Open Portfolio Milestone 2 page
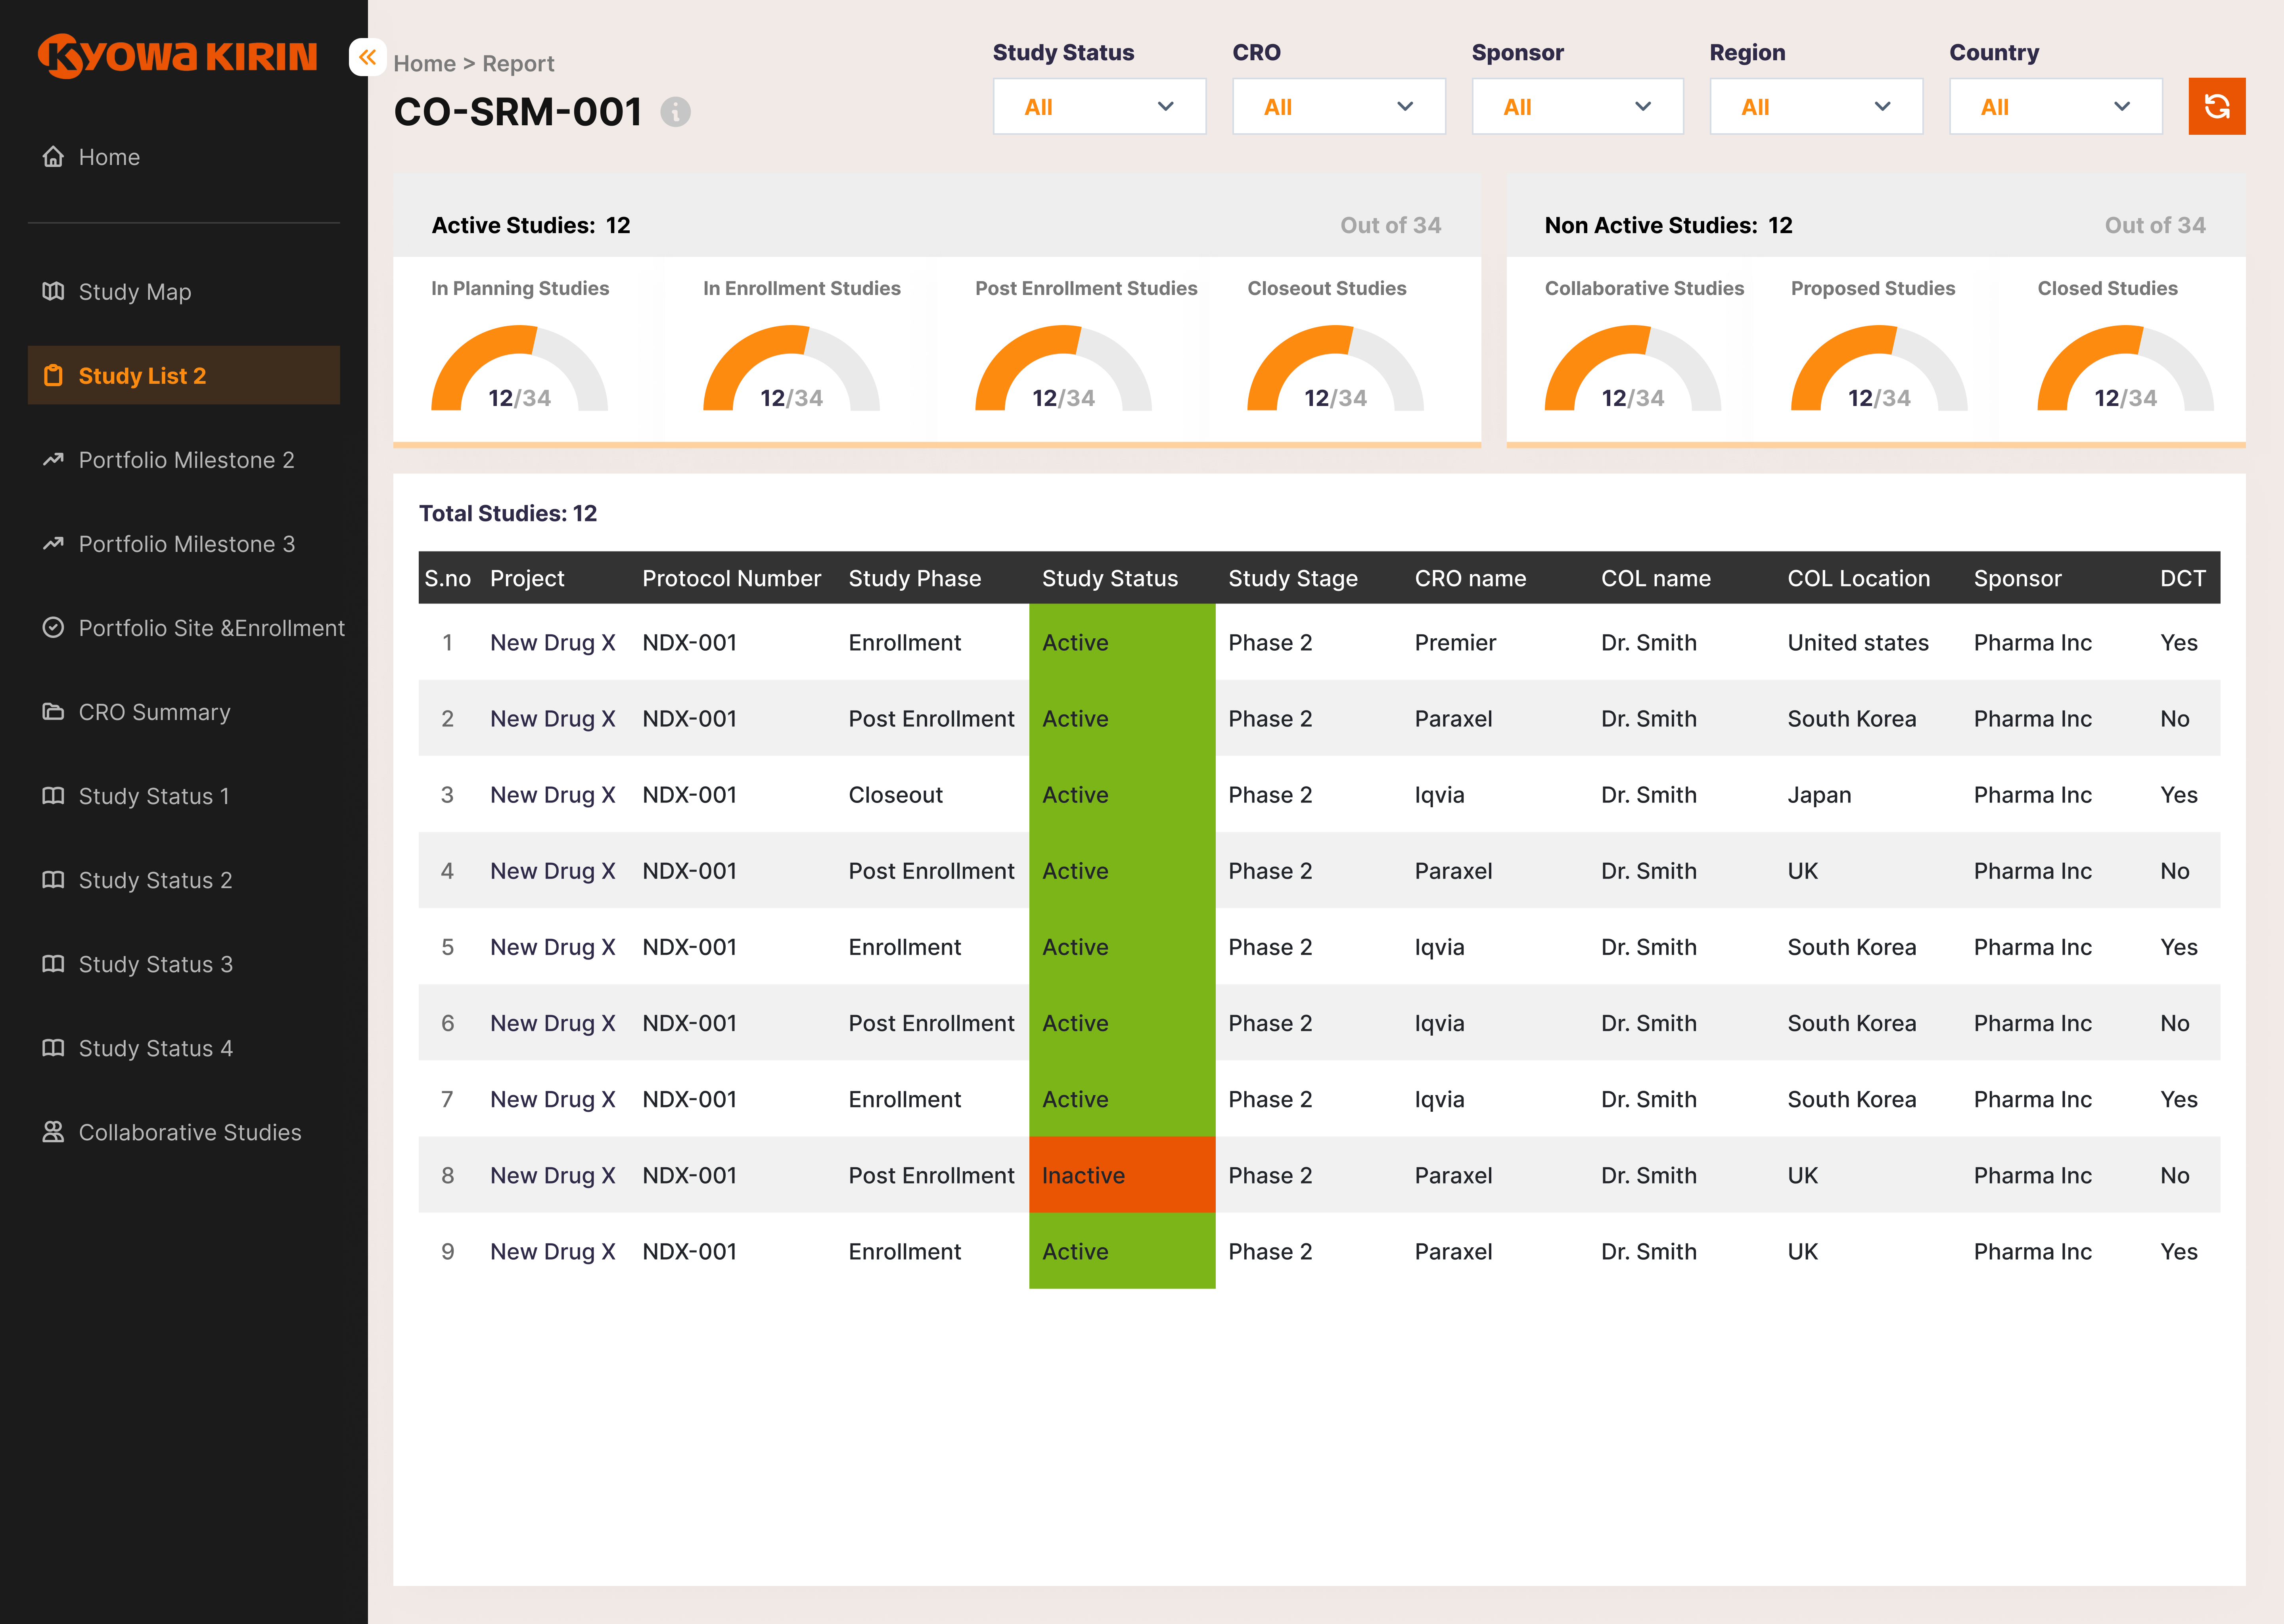The image size is (2284, 1624). 184,460
